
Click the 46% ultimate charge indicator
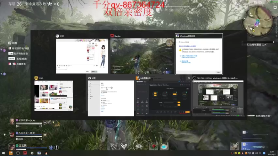coord(139,146)
